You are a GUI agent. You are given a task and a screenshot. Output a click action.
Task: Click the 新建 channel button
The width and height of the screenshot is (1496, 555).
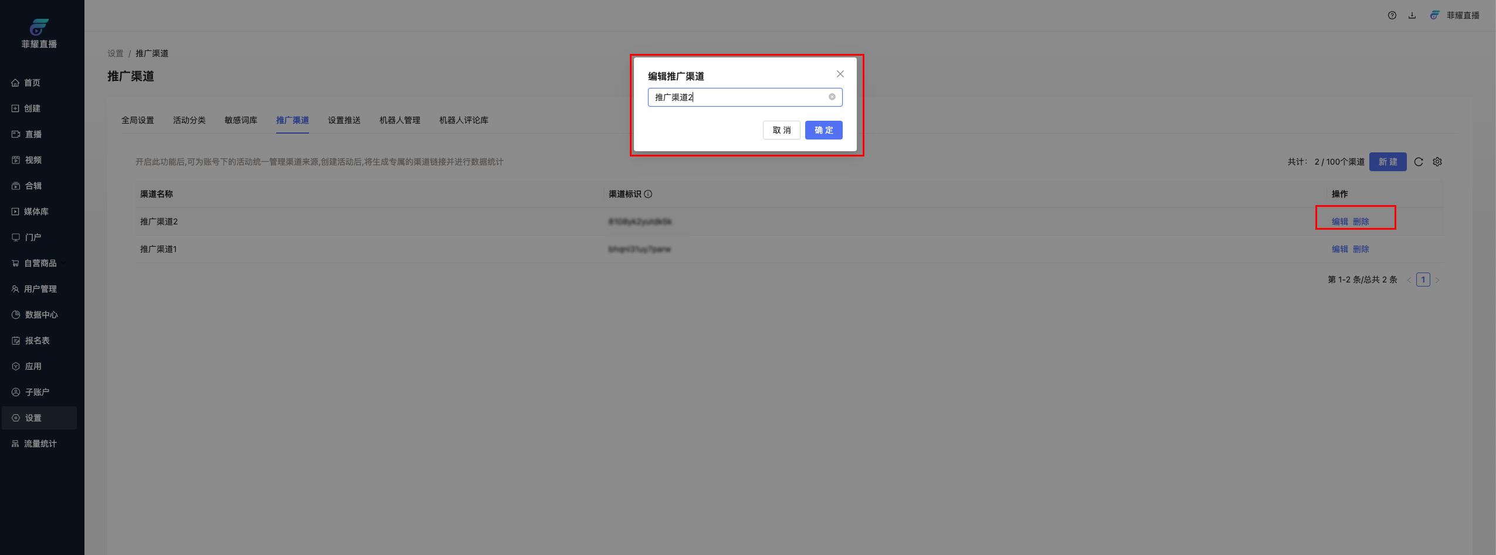click(x=1387, y=162)
